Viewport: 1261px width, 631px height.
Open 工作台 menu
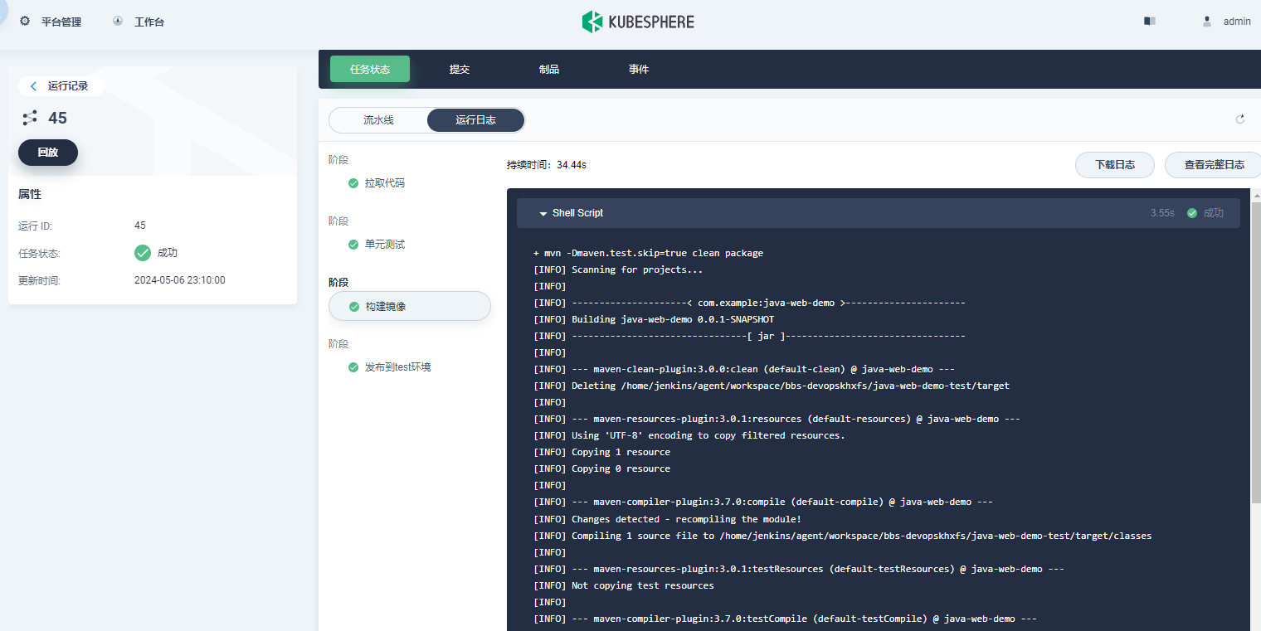point(149,22)
